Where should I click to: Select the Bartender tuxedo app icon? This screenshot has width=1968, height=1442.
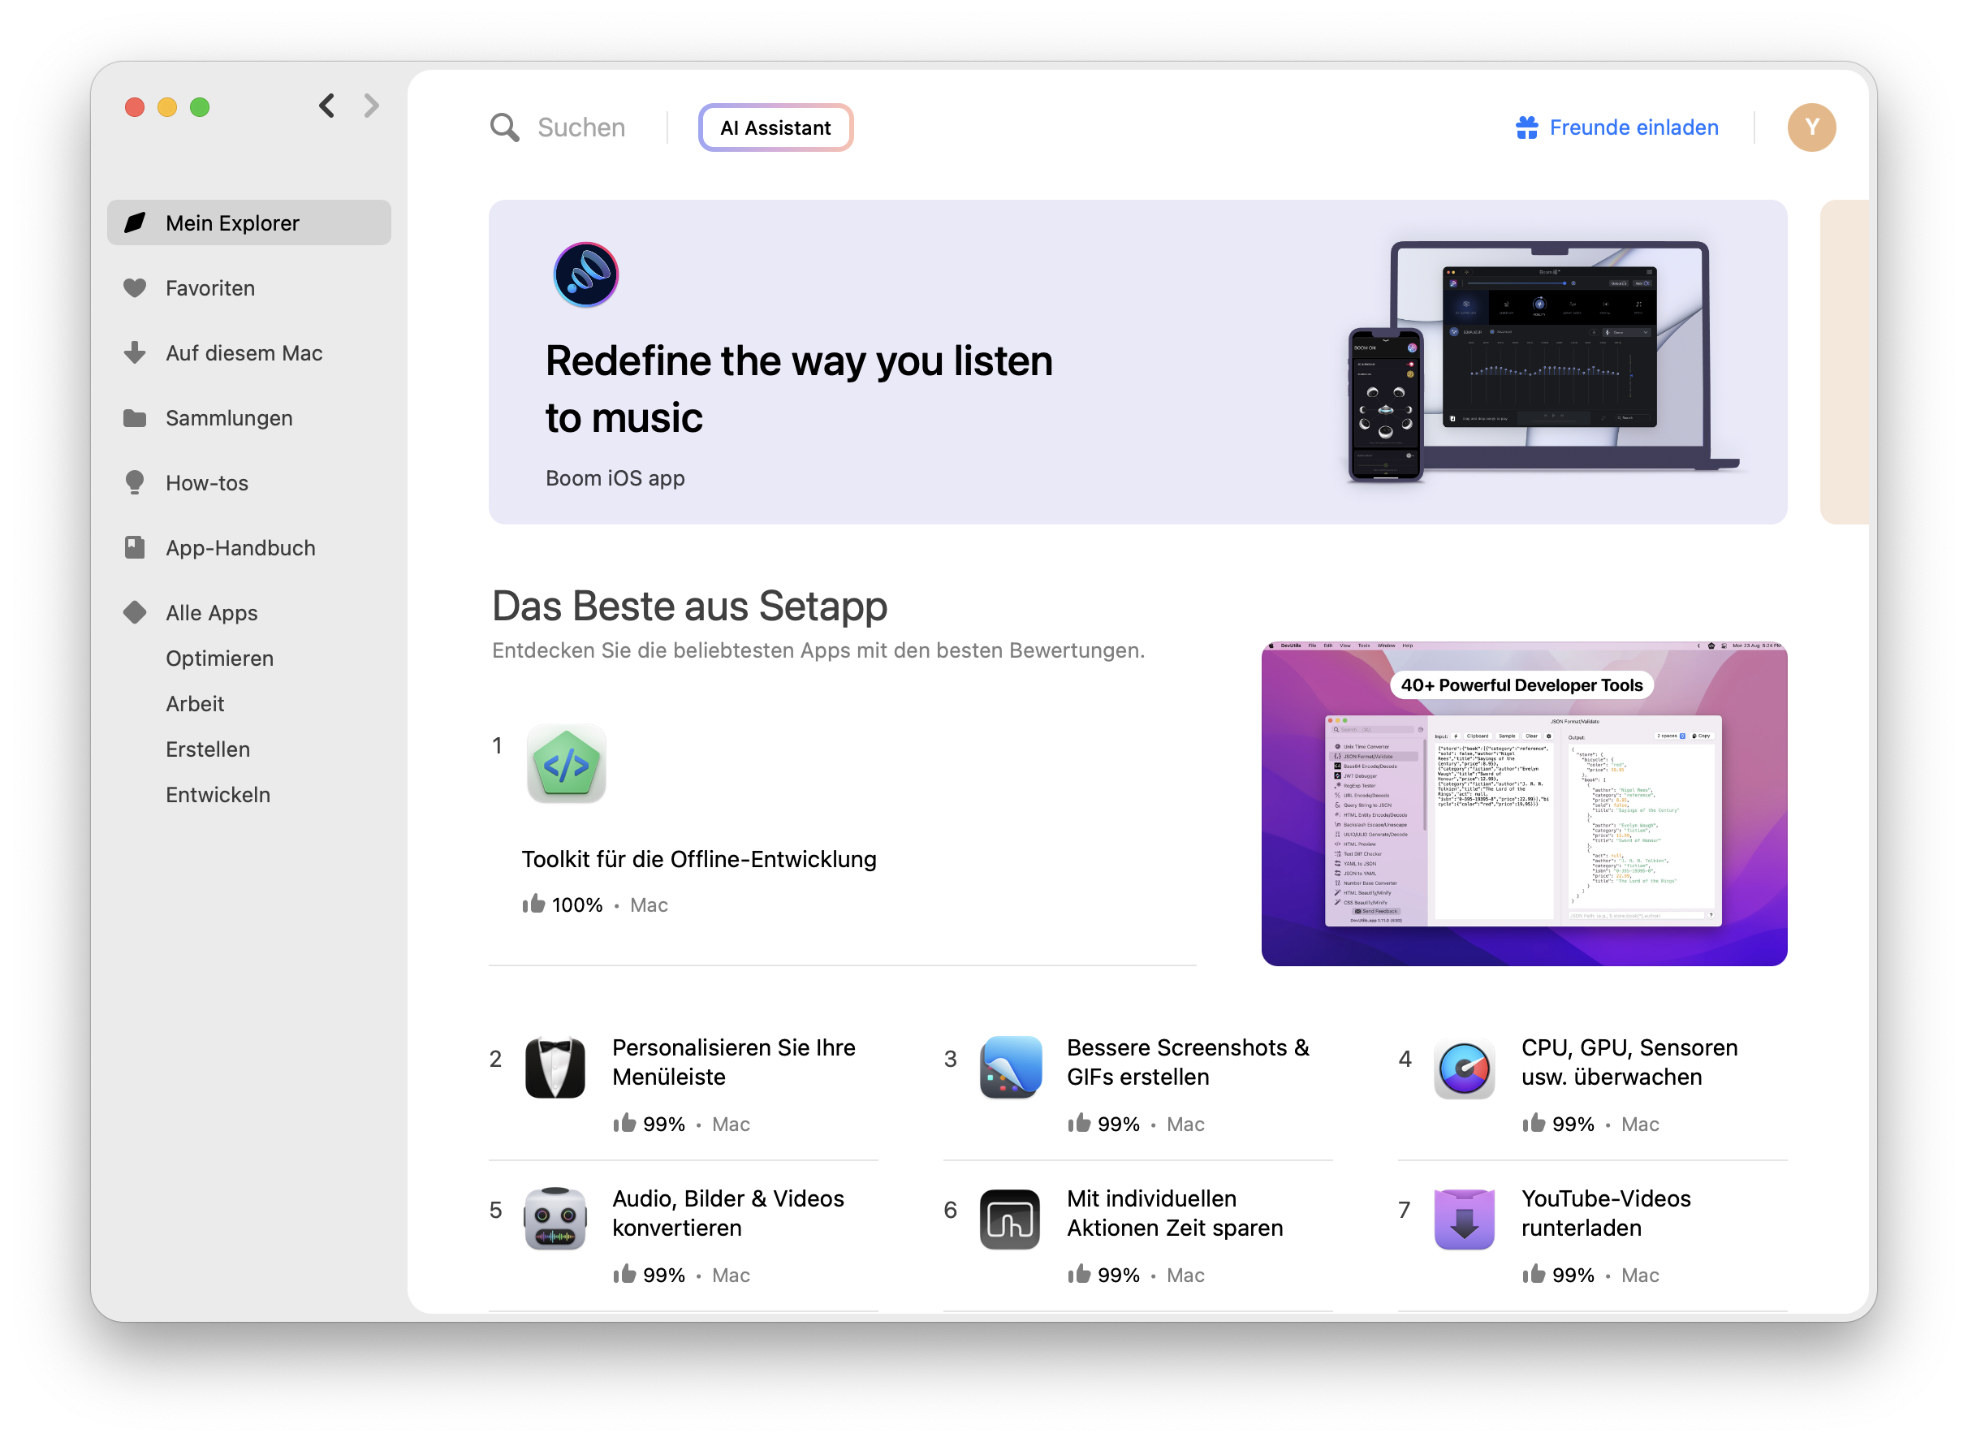(x=556, y=1069)
